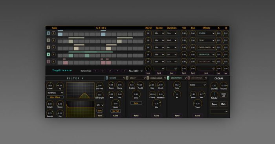Screen dimensions: 275x144
Task: Click the filter Q knob
Action: pos(60,85)
